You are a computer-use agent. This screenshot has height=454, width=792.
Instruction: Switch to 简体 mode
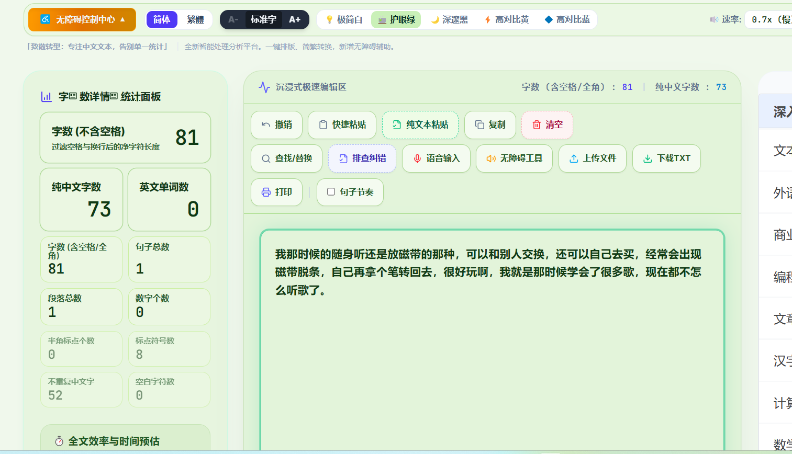click(162, 19)
